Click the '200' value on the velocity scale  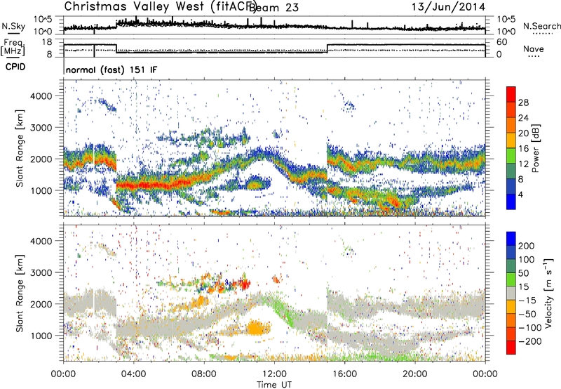click(527, 246)
